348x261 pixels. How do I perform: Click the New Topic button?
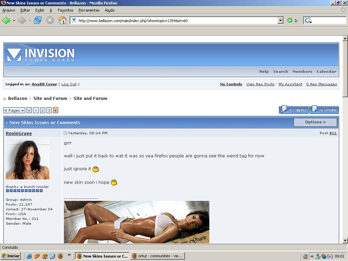coord(324,110)
